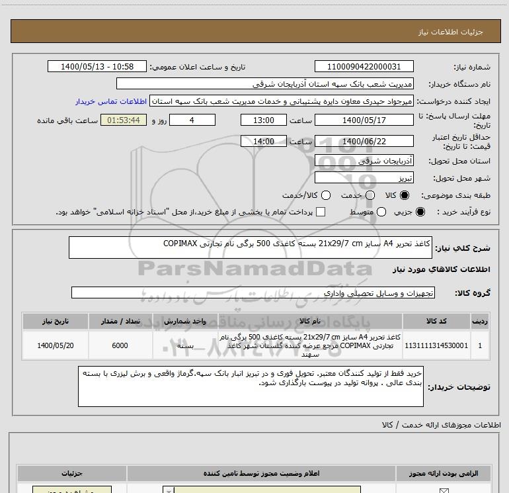
Task: Open the اطلاعات تماس خریدار link
Action: pyautogui.click(x=111, y=101)
